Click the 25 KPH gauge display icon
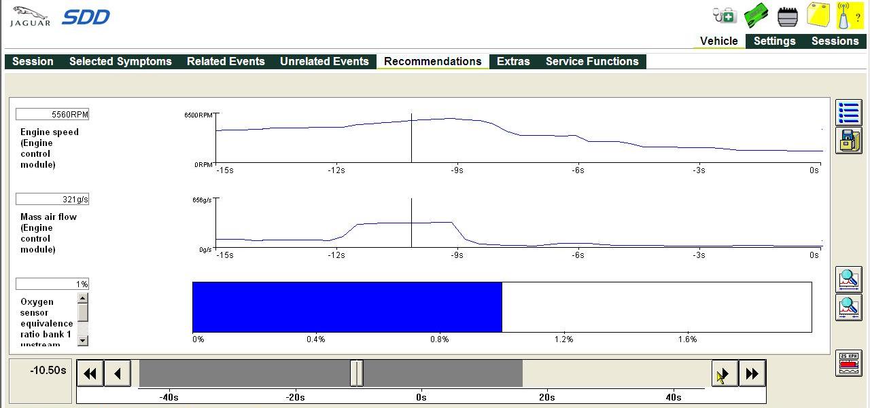The width and height of the screenshot is (870, 408). [848, 363]
